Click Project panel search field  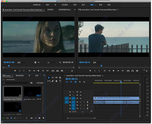[15, 83]
